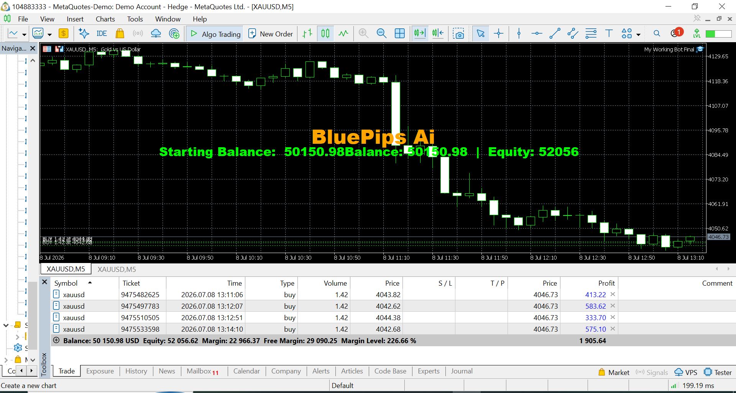736x393 pixels.
Task: Click the Signals broadcast toolbar icon
Action: click(138, 34)
